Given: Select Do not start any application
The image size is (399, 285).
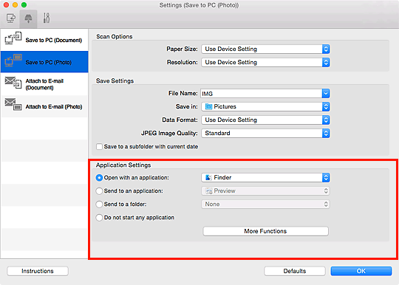Looking at the screenshot, I should tap(99, 218).
